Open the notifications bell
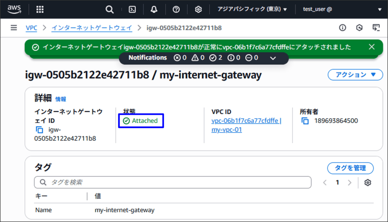The image size is (388, 222). (154, 9)
